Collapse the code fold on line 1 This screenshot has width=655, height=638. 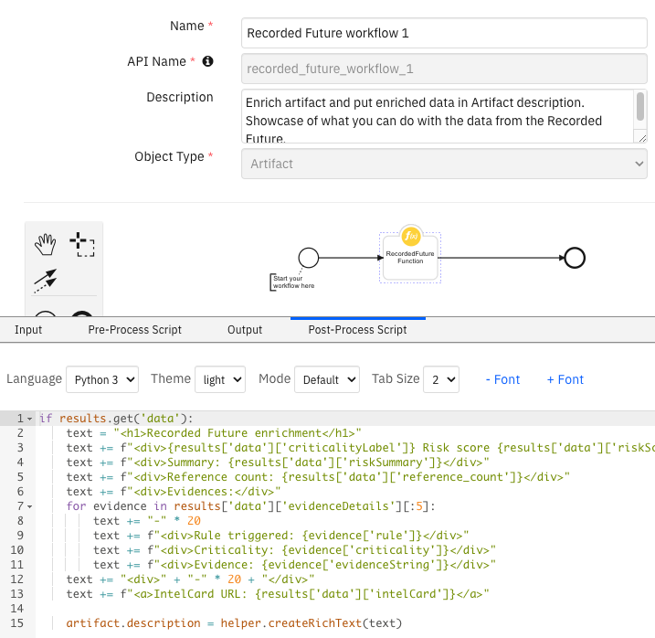pos(30,419)
